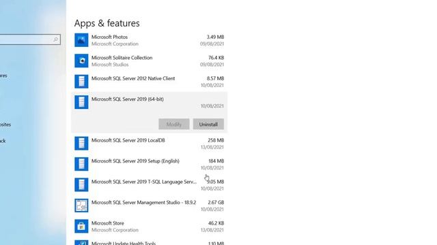This screenshot has width=437, height=245.
Task: Click the 9.05 MB size value
Action: [x=216, y=182]
